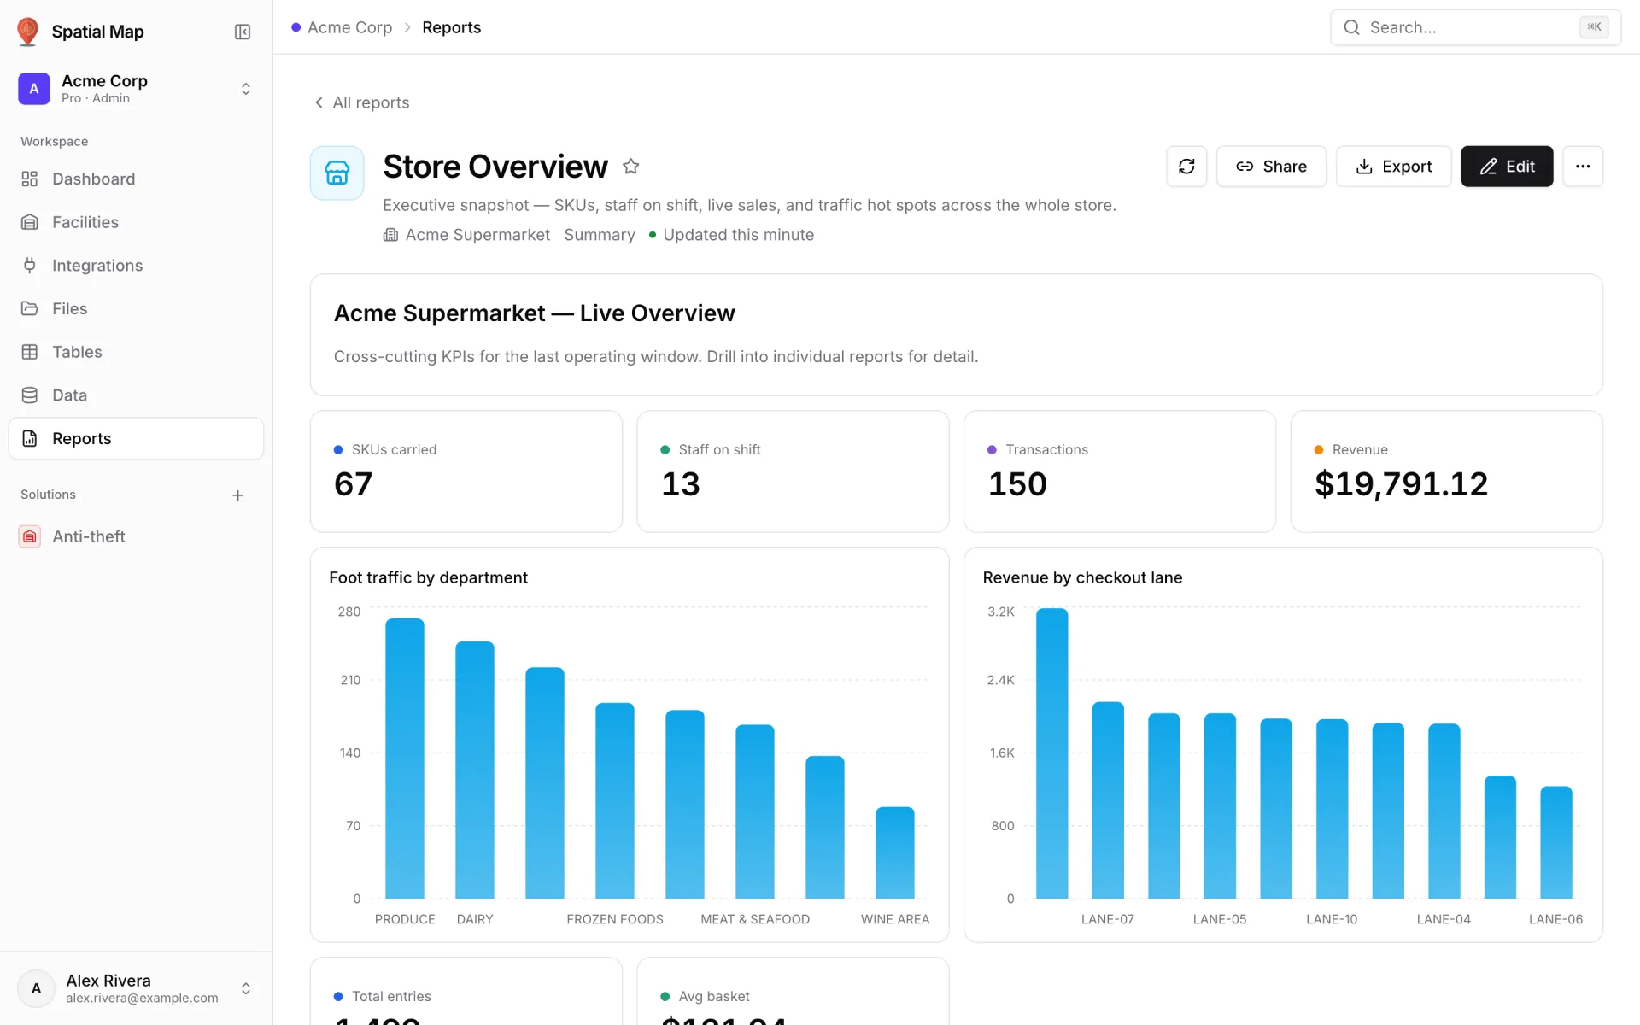This screenshot has width=1640, height=1025.
Task: Edit the Store Overview report
Action: point(1507,167)
